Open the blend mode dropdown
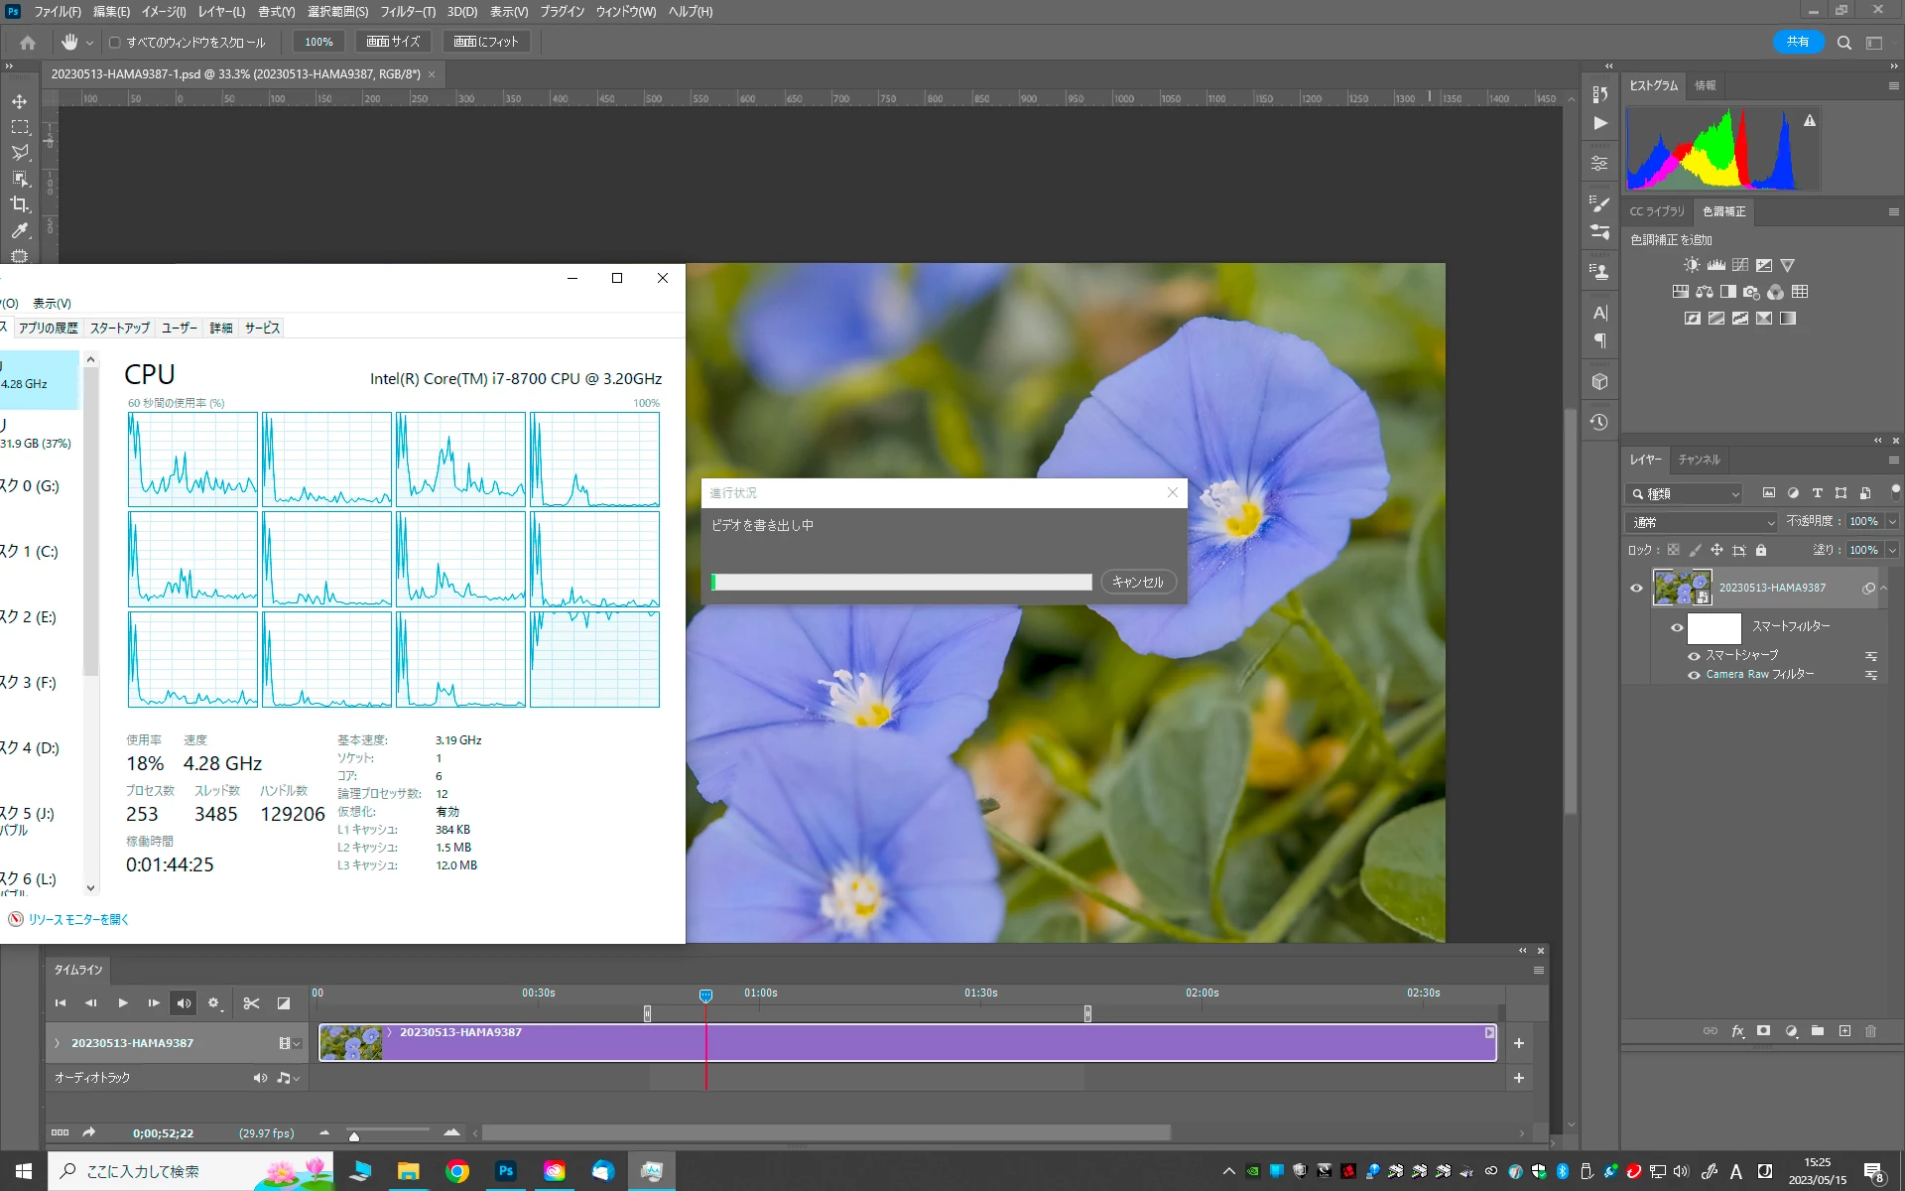1905x1191 pixels. (1702, 522)
